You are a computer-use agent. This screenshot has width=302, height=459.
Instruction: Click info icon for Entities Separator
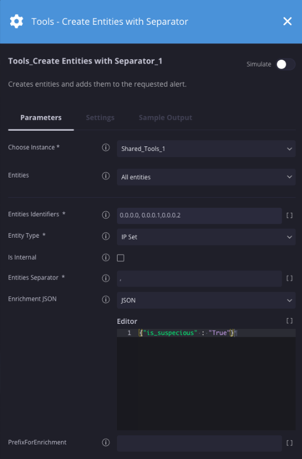pyautogui.click(x=106, y=278)
